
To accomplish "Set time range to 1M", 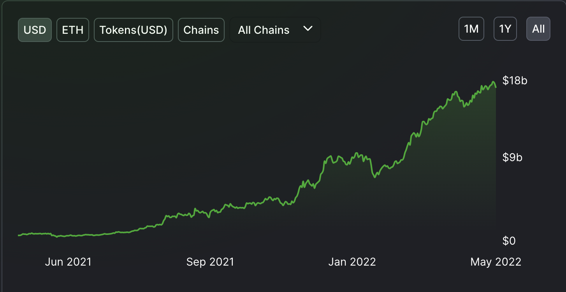I will [471, 29].
